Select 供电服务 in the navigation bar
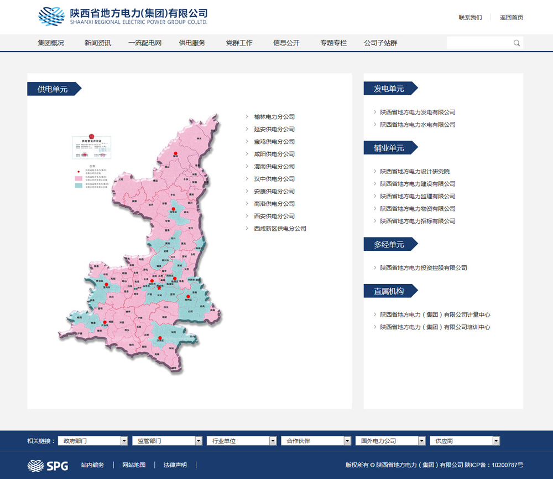The height and width of the screenshot is (479, 553). tap(192, 43)
